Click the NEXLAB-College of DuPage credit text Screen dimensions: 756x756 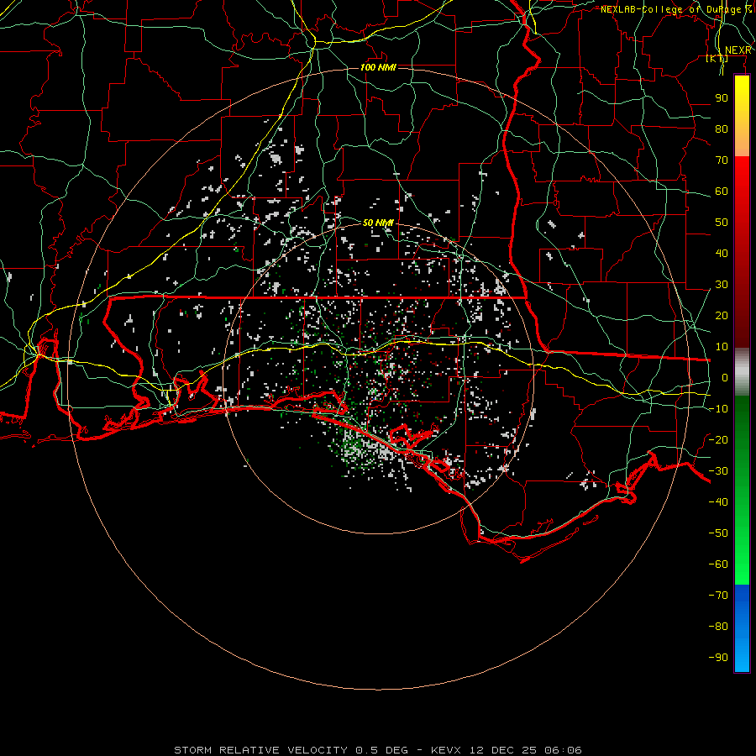click(676, 9)
